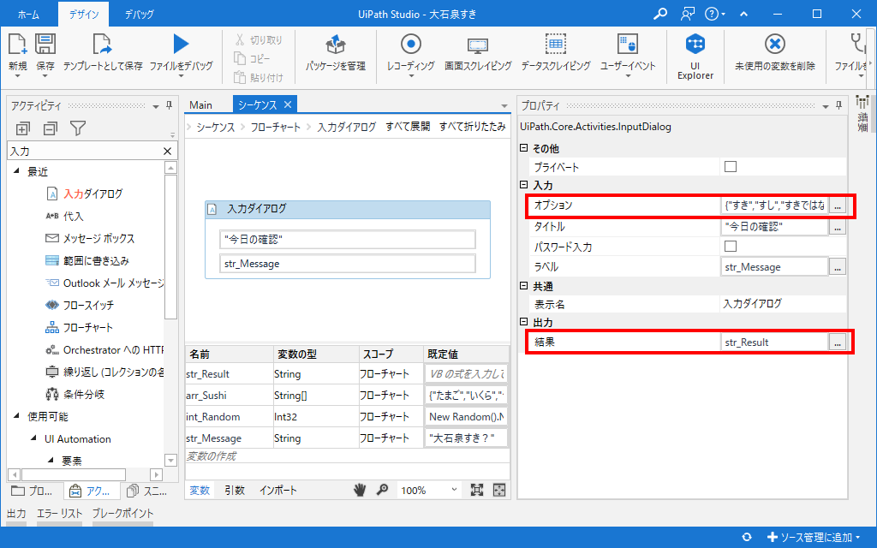
Task: Select フロースイッチ activity
Action: 79,306
